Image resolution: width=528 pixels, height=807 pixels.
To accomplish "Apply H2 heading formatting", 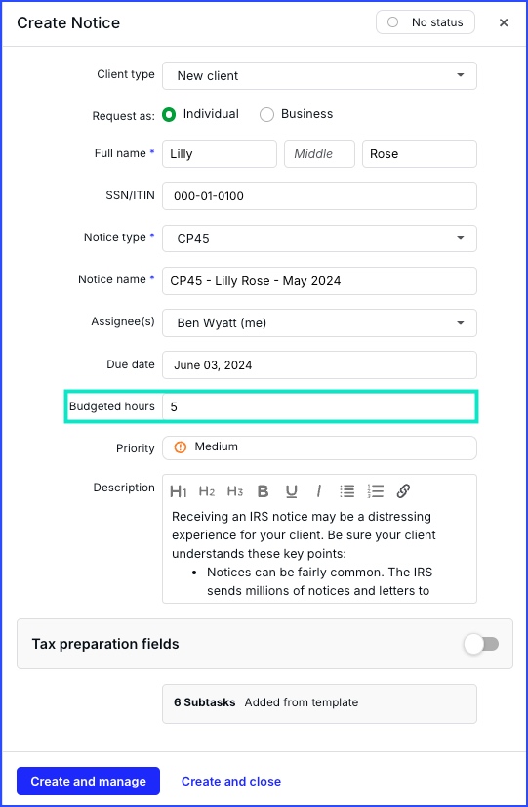I will 207,491.
